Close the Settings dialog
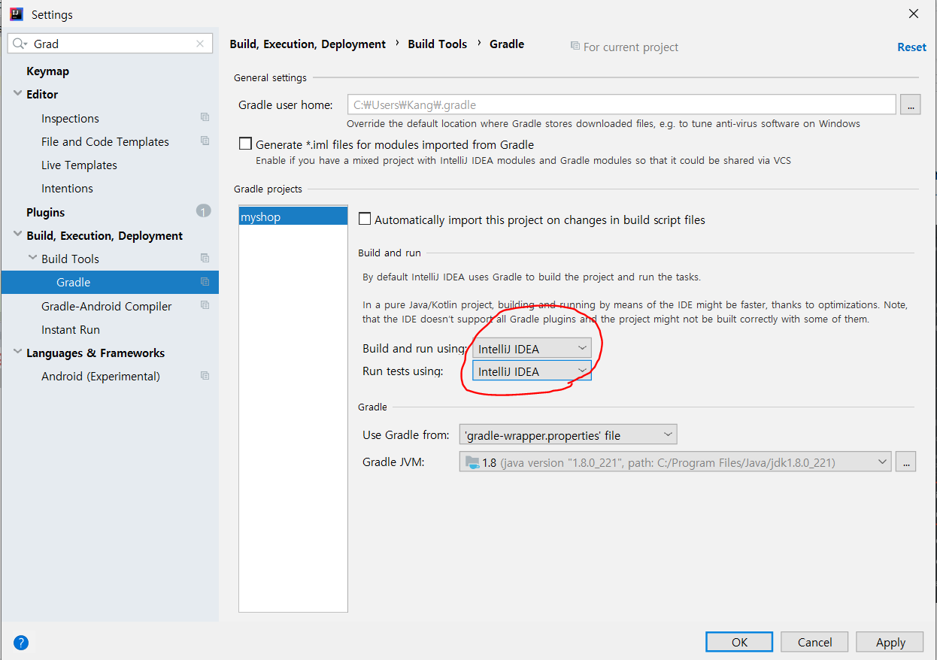The width and height of the screenshot is (937, 660). [913, 14]
